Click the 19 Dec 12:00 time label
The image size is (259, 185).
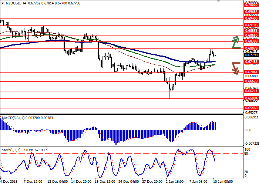(105, 182)
